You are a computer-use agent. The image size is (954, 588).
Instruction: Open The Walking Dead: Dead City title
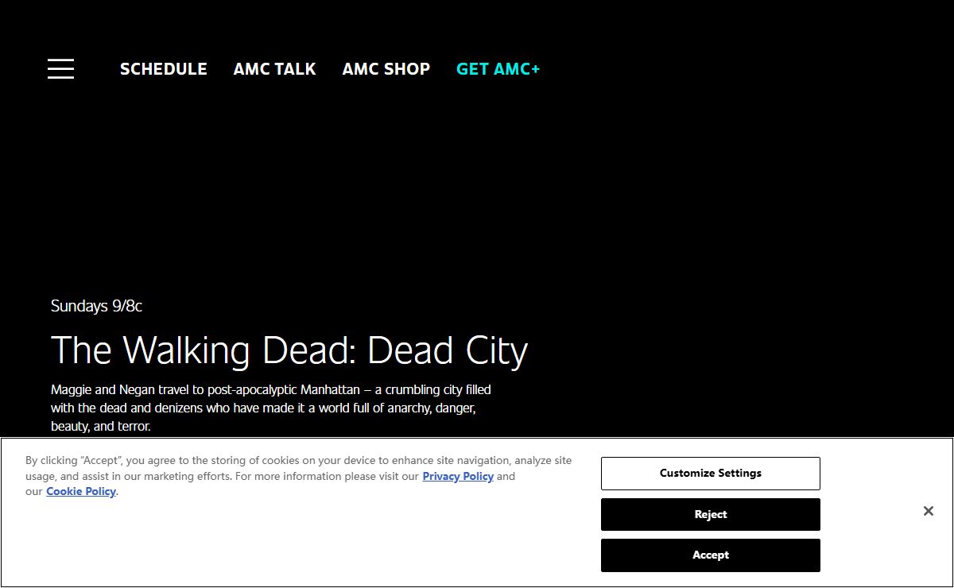point(289,350)
